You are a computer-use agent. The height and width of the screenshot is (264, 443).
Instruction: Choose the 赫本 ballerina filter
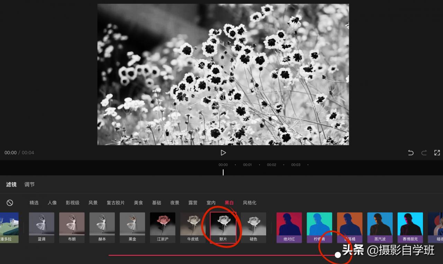click(102, 227)
